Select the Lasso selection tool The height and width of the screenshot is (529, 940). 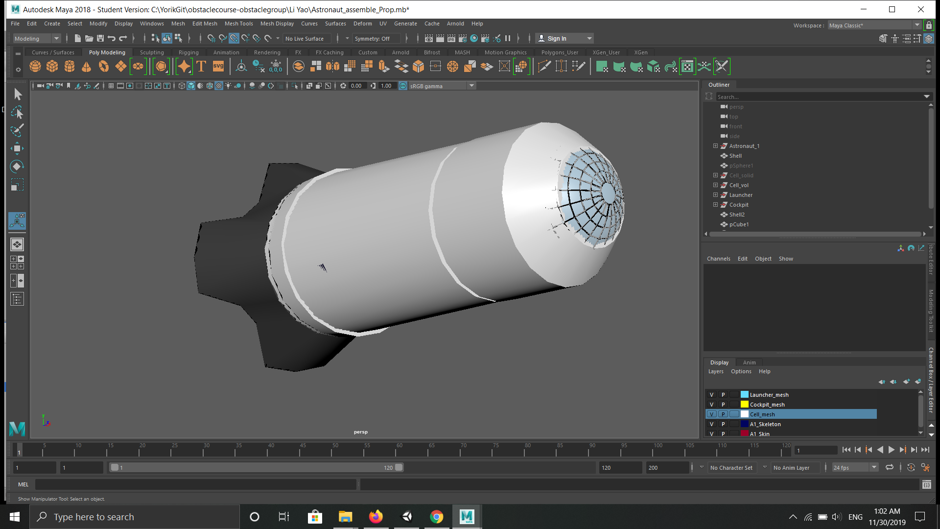[17, 112]
